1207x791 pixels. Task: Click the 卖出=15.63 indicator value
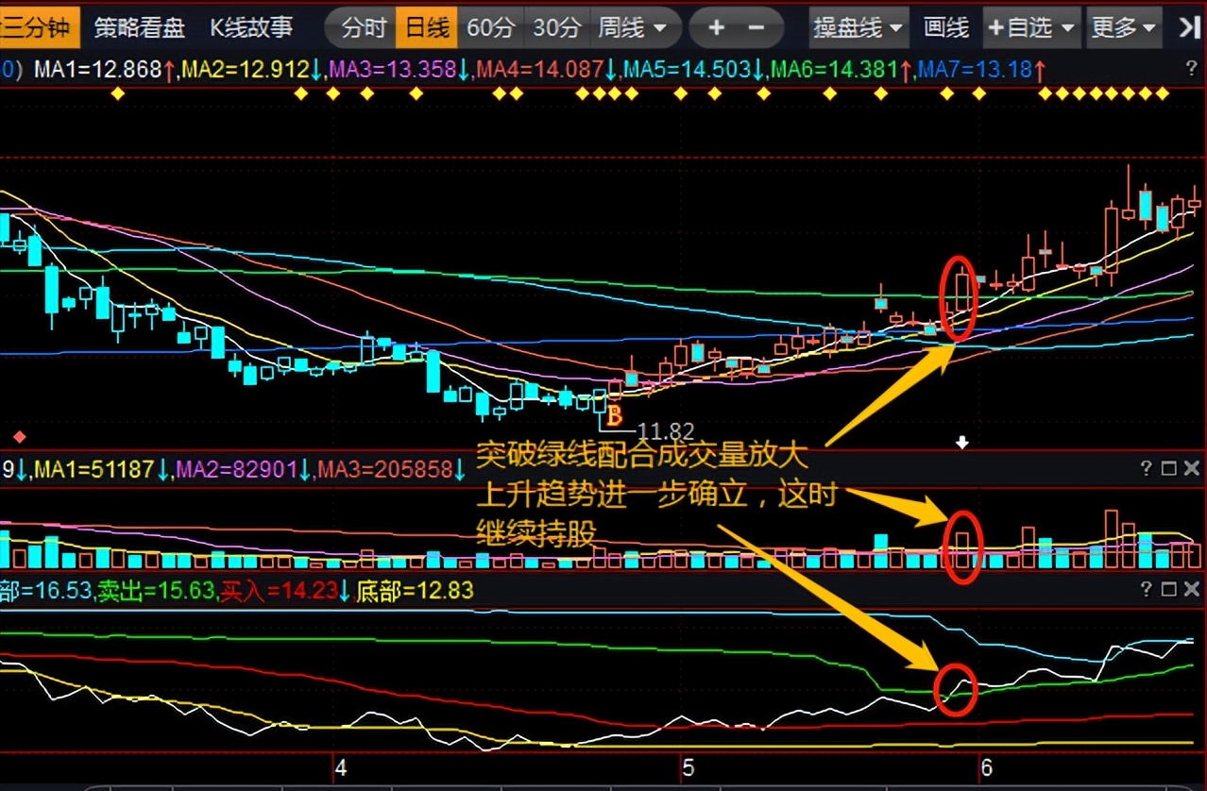click(x=156, y=591)
